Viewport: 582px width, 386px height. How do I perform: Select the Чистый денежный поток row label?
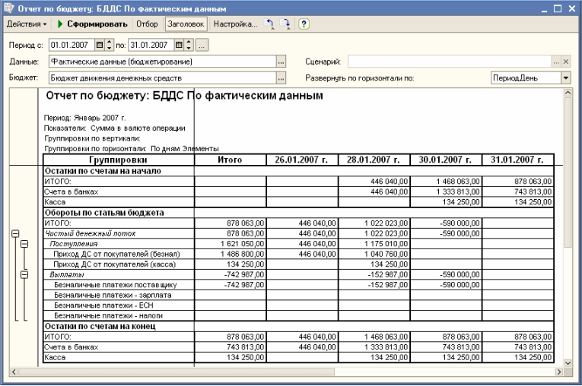click(91, 233)
